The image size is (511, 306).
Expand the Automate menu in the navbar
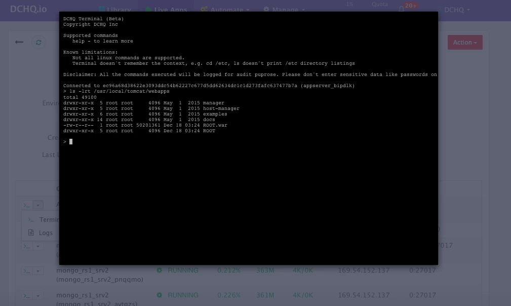click(225, 10)
